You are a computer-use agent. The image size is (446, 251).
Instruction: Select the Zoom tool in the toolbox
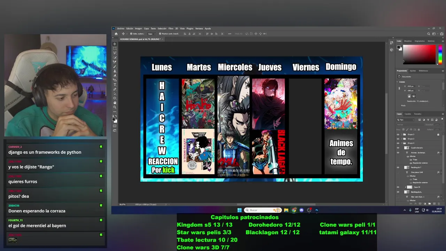pos(114,107)
